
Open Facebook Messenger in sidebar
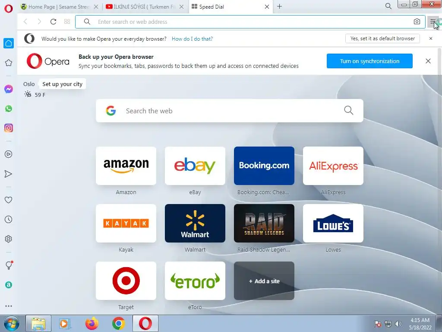coord(9,89)
